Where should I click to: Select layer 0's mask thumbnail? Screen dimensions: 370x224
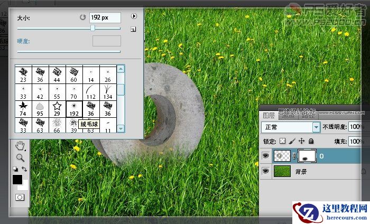pos(307,156)
